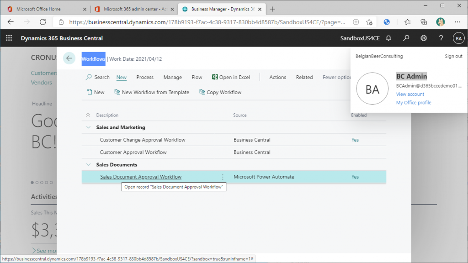Click the Workflows page title

click(x=93, y=59)
